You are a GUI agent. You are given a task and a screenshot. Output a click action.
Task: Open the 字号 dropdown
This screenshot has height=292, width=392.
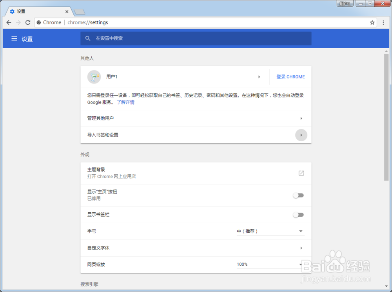270,231
